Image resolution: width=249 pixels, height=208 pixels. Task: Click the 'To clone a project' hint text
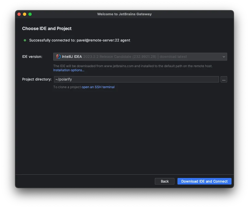(x=67, y=87)
